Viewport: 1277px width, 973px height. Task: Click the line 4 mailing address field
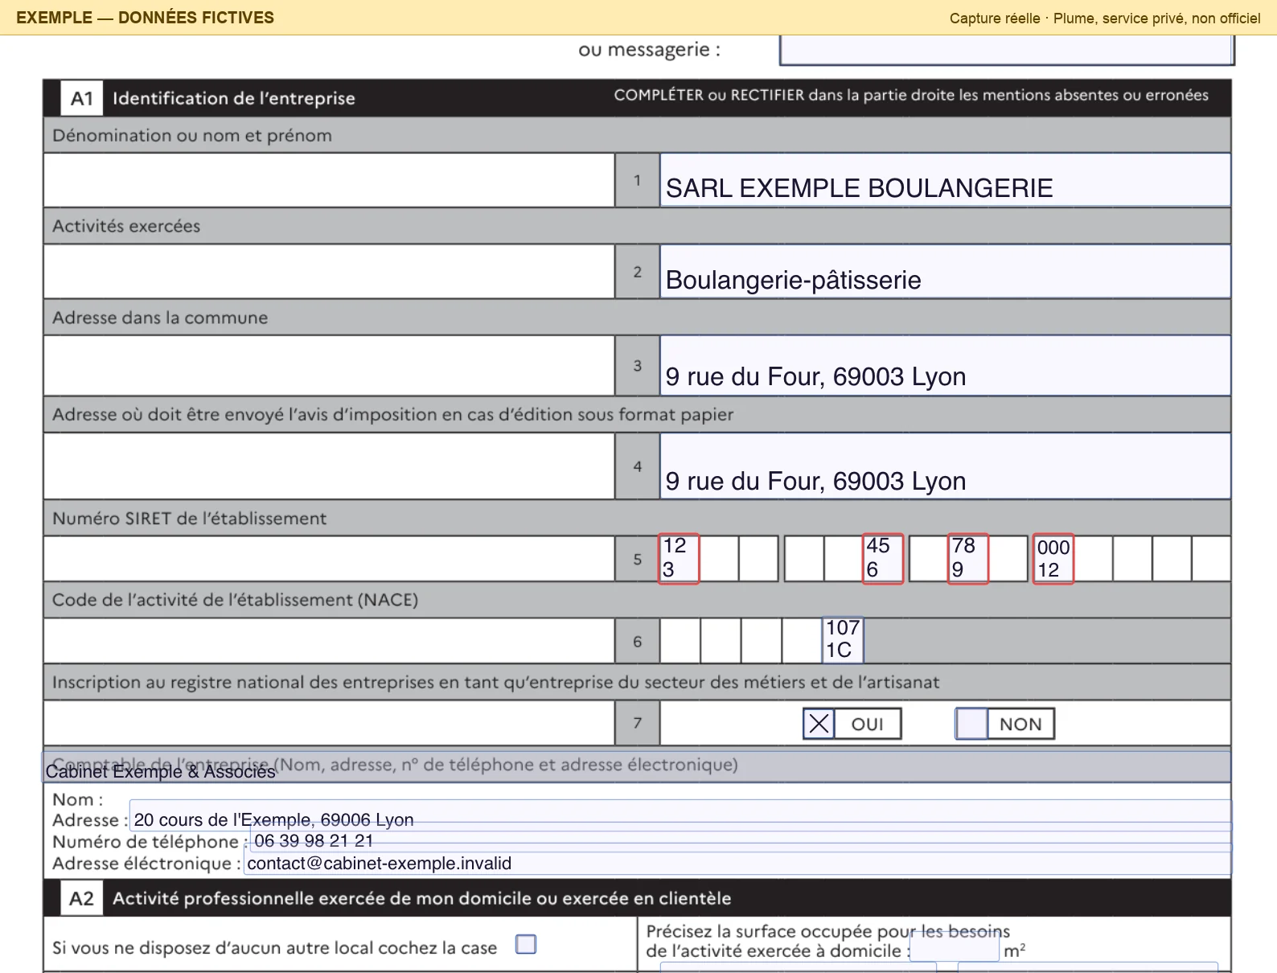click(x=945, y=466)
